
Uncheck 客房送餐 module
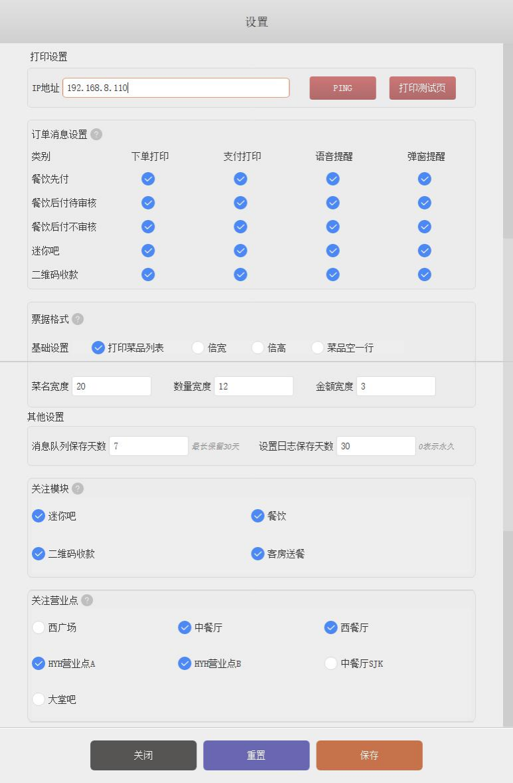[x=257, y=554]
